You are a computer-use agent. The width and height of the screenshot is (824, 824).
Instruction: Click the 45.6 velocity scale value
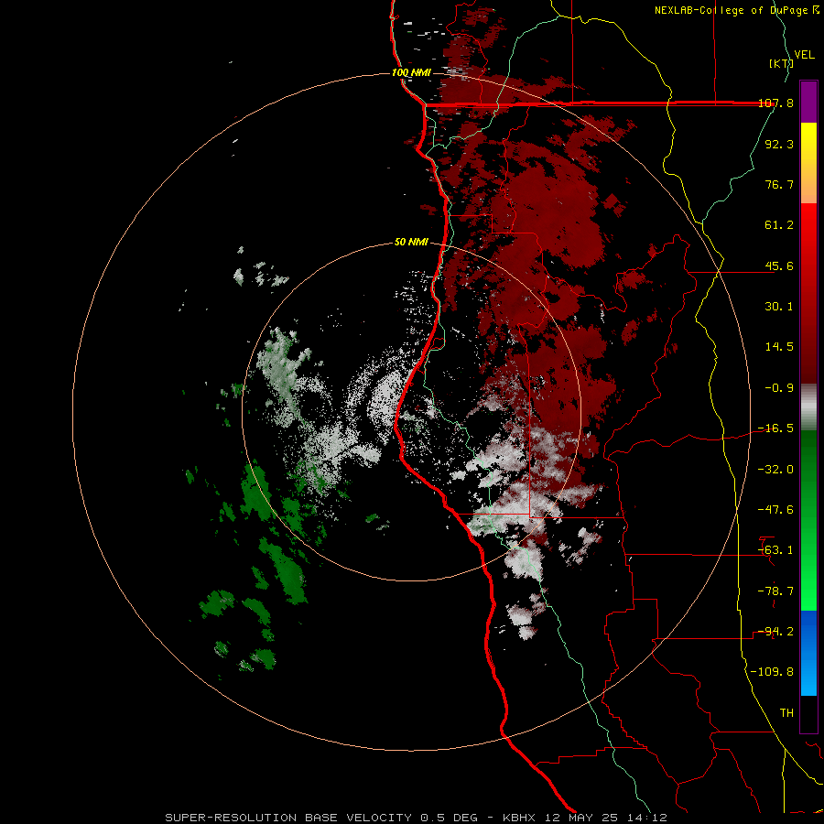(x=779, y=266)
